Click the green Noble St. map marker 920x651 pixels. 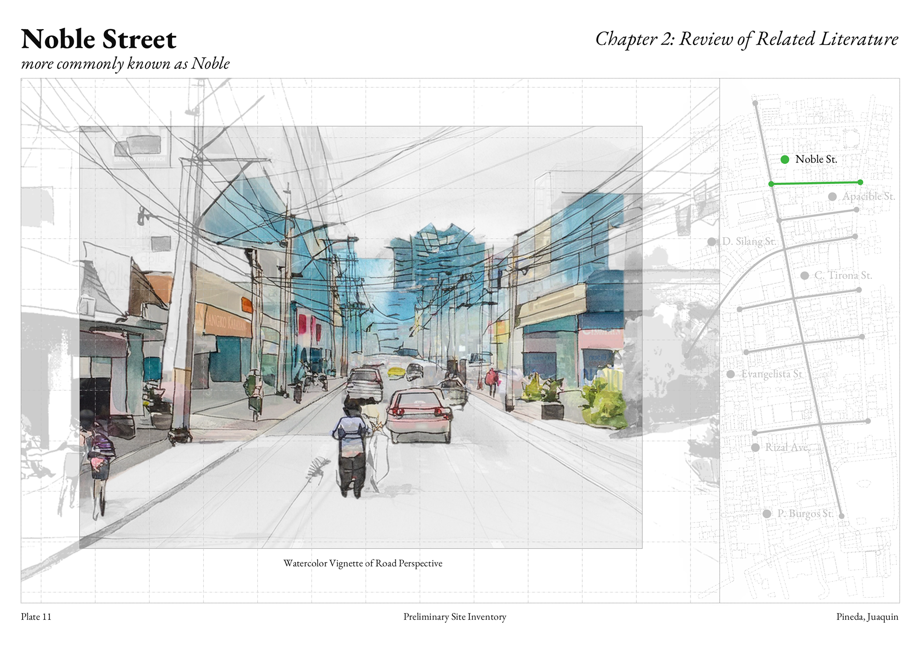tap(784, 160)
